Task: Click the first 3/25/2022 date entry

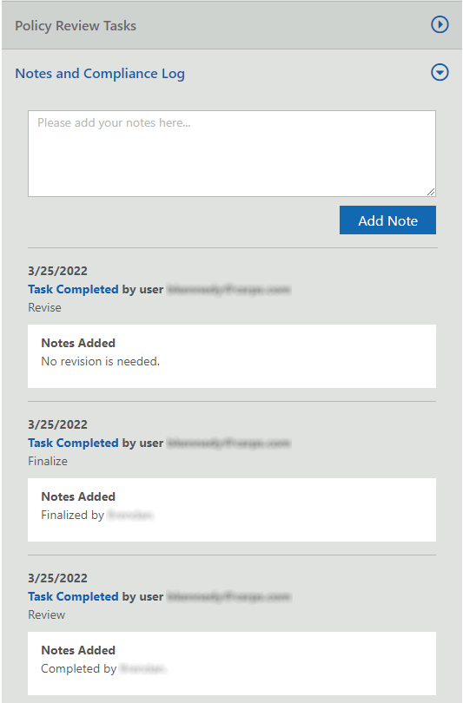Action: 57,271
